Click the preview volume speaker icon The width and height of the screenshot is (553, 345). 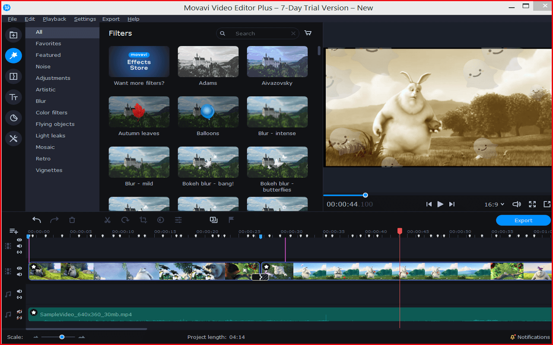[517, 204]
